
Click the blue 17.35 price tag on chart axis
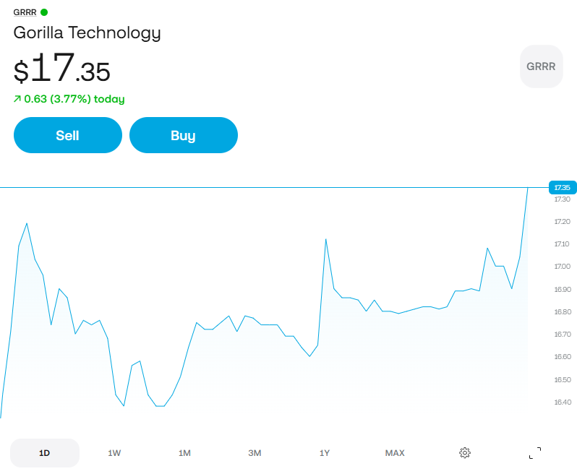pos(562,188)
